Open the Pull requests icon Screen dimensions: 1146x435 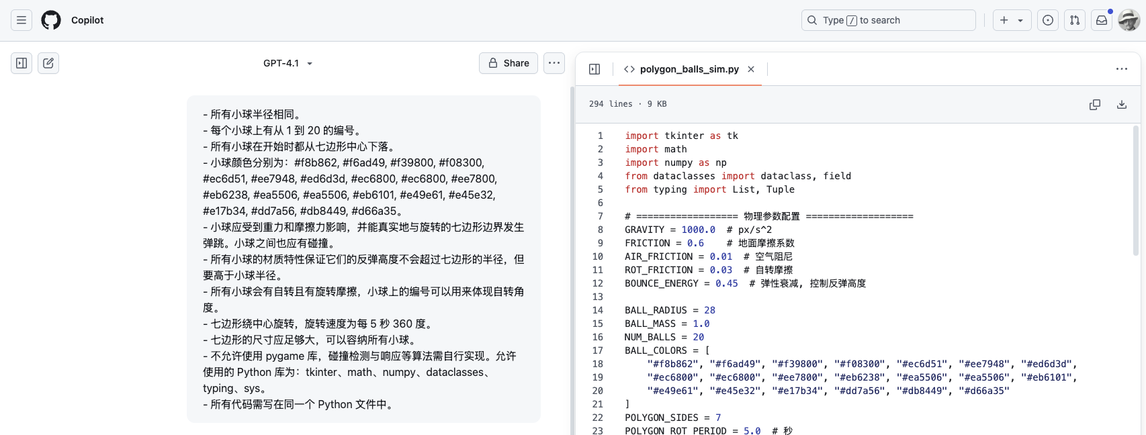coord(1075,20)
